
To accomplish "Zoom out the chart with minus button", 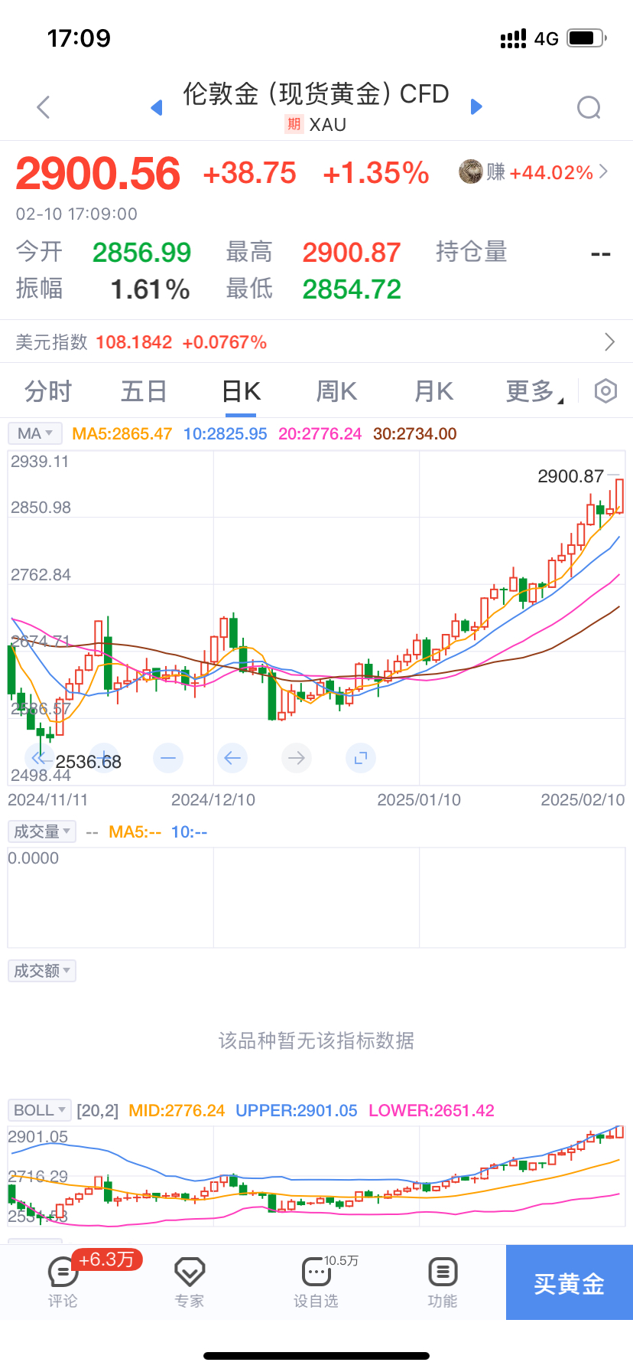I will click(x=168, y=758).
